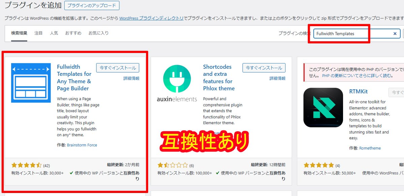Viewport: 404px width, 196px height.
Task: Install the Fullwidth Templates plugin now
Action: tap(117, 68)
